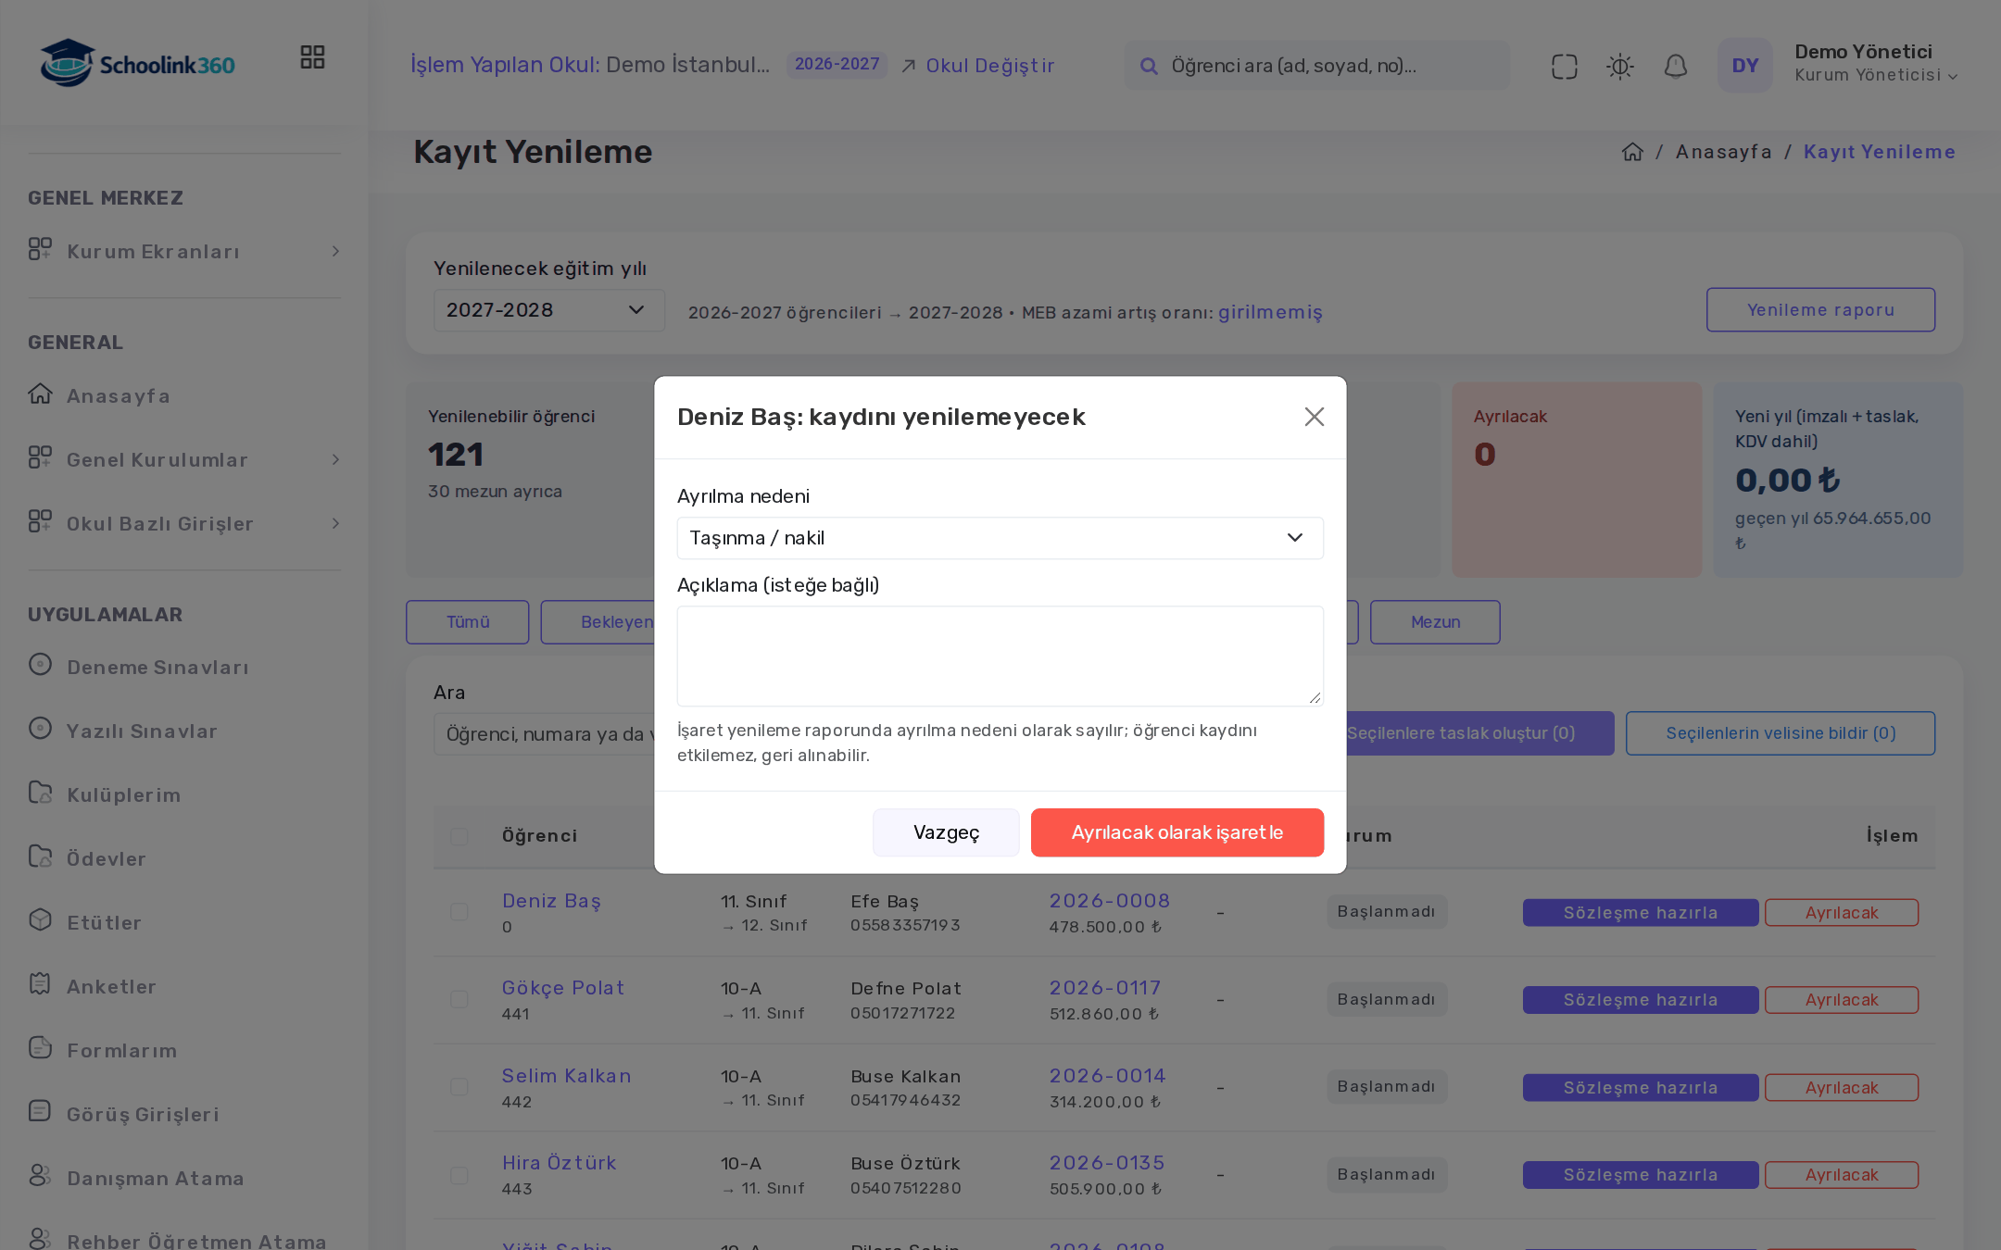Click Okul Değiştir link

coord(977,66)
